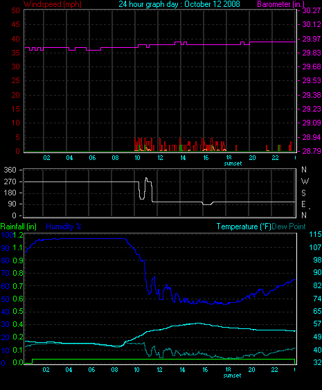Click the S wind direction label

point(303,193)
